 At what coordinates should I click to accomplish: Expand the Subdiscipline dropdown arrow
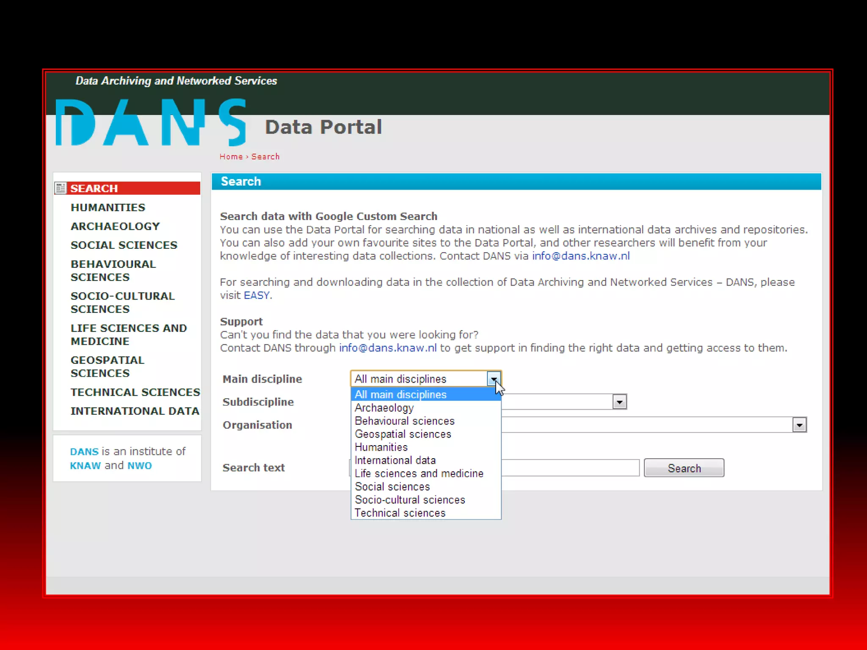click(619, 402)
